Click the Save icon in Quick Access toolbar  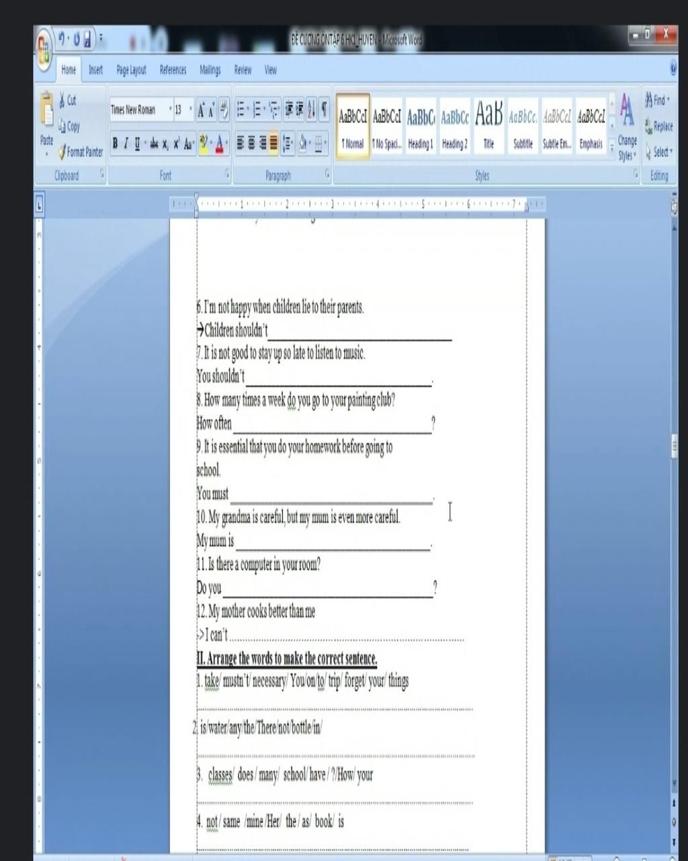coord(87,40)
